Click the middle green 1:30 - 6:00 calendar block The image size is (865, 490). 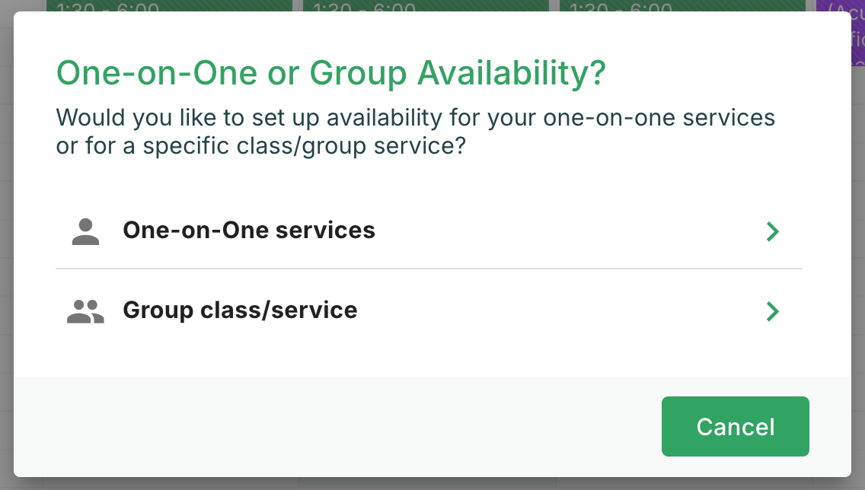click(x=426, y=5)
